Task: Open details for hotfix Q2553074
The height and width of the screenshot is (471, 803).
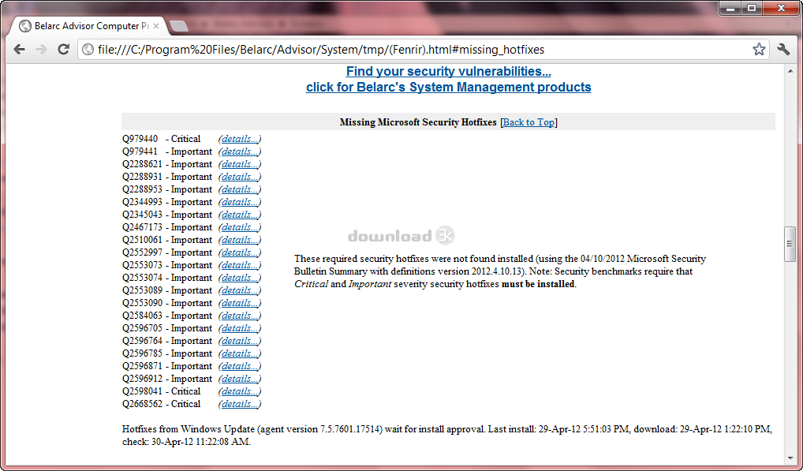Action: [240, 278]
